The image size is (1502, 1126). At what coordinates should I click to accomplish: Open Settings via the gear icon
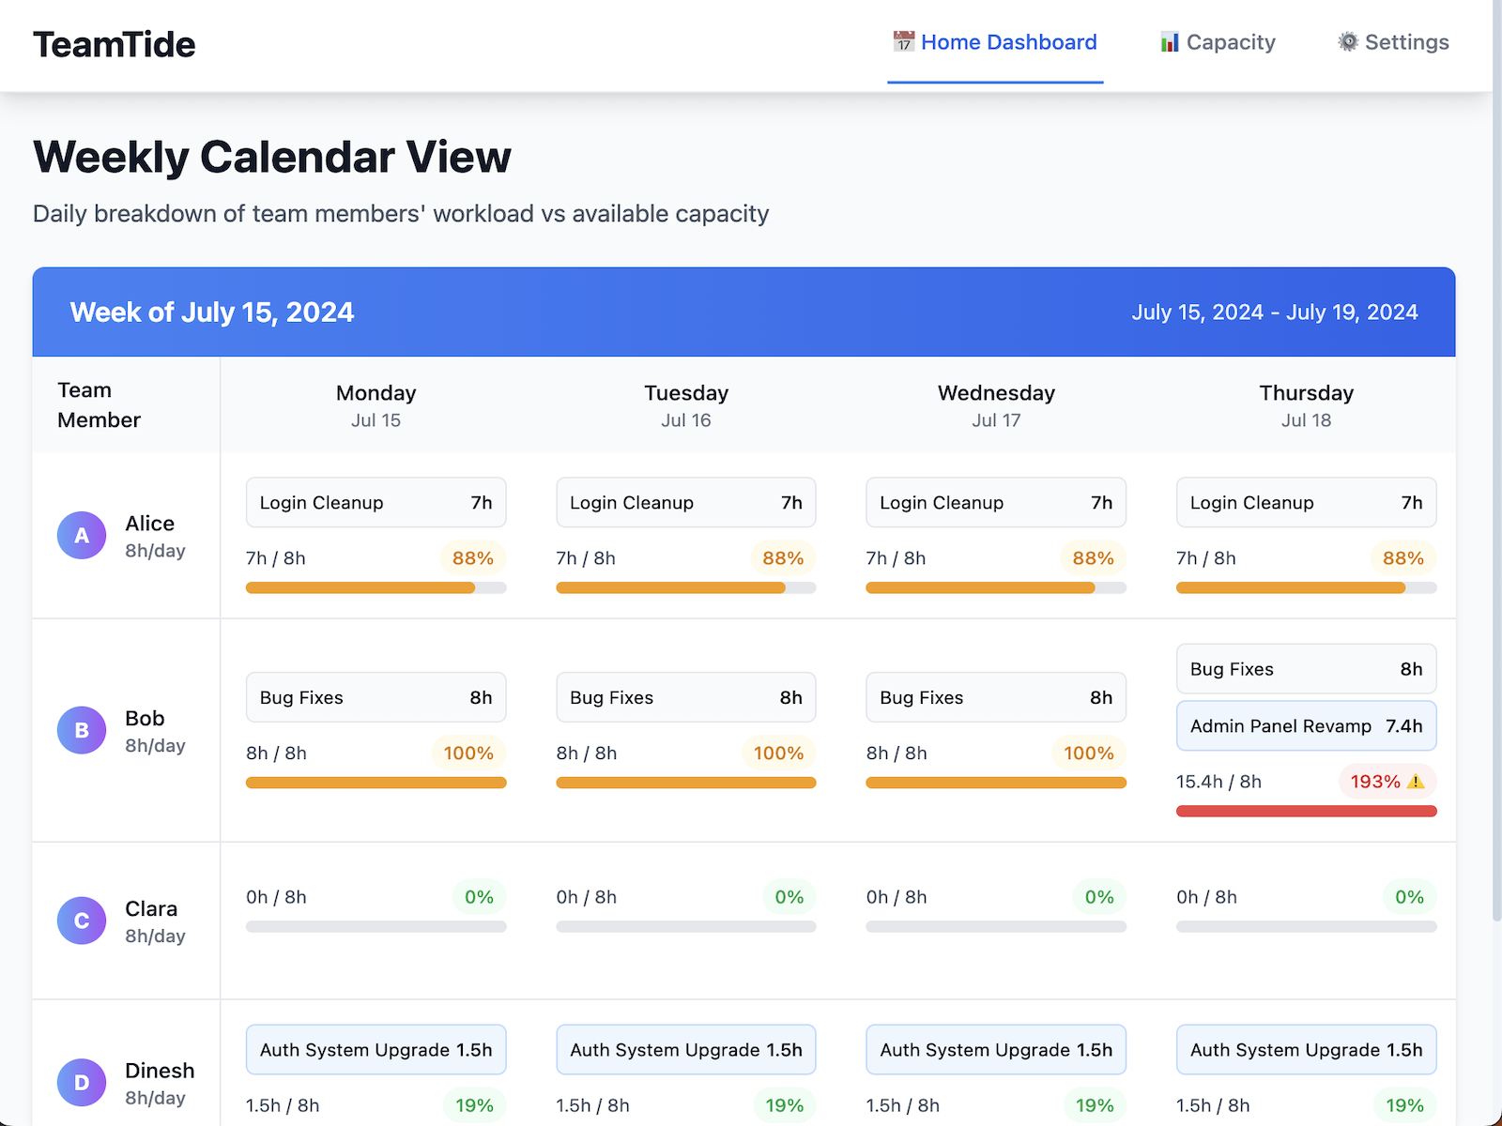1347,41
